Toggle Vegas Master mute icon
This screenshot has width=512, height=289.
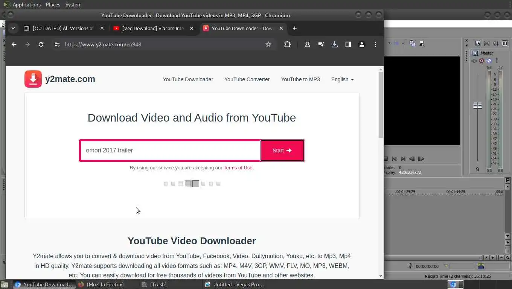(x=489, y=61)
